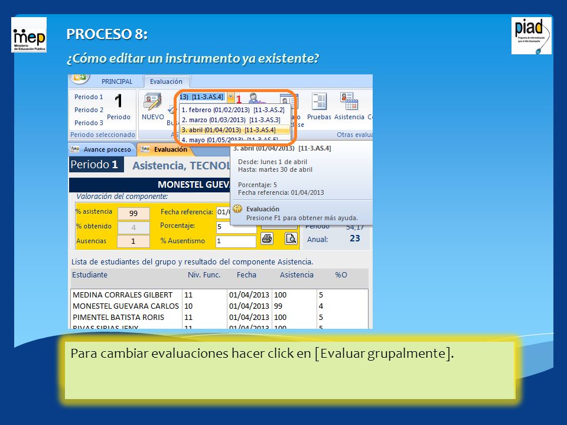Image resolution: width=567 pixels, height=425 pixels.
Task: Click the Office orb button
Action: 80,77
